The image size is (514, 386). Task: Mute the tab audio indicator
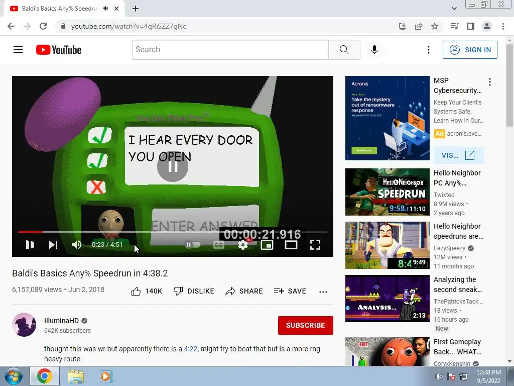pyautogui.click(x=105, y=9)
